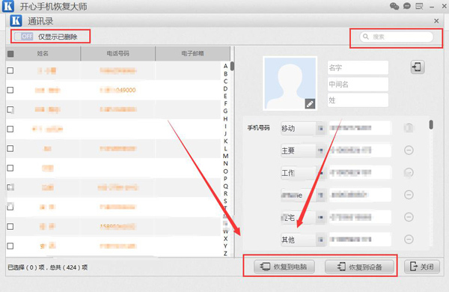
Task: Check the select-all box in header row
Action: [x=10, y=54]
